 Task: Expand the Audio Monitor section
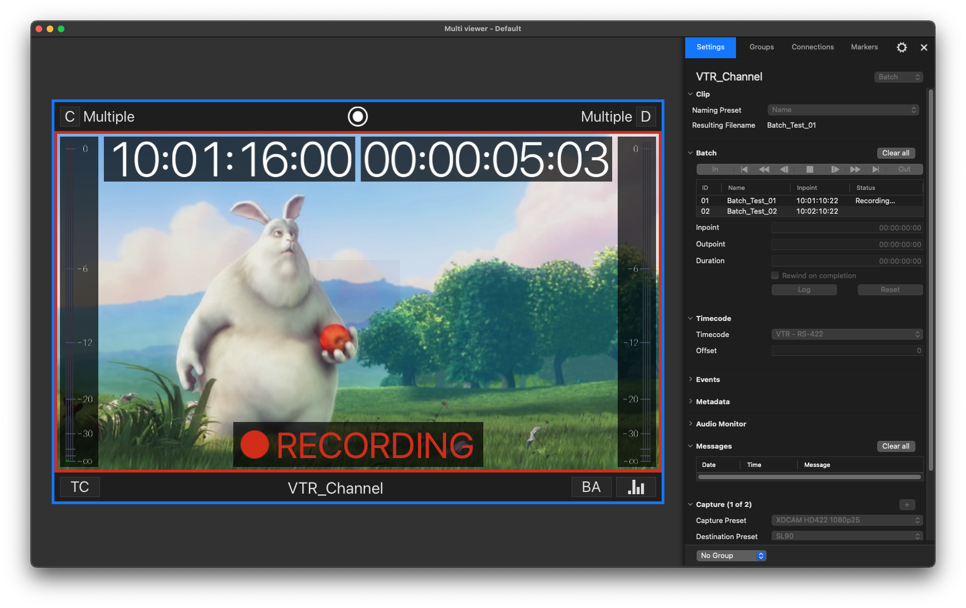pyautogui.click(x=690, y=424)
